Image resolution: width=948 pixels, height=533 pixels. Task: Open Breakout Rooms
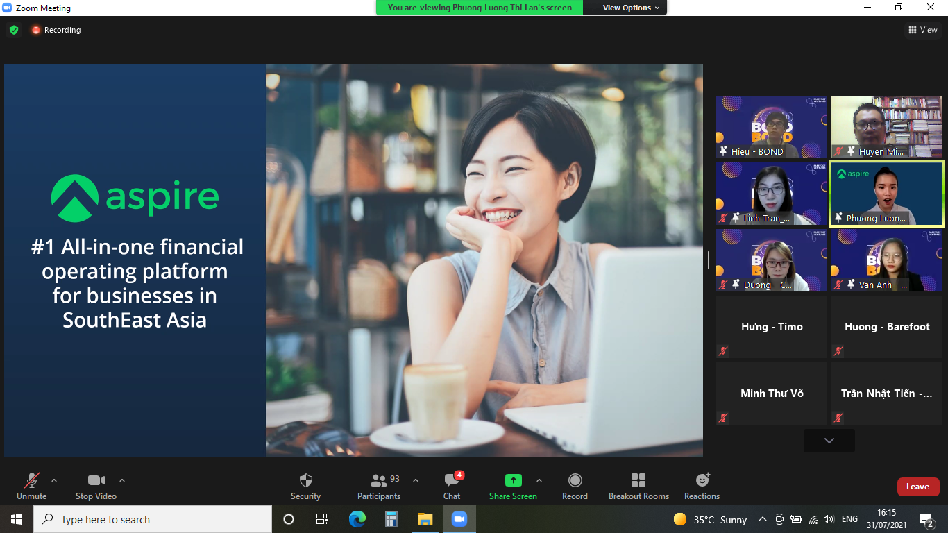[638, 486]
